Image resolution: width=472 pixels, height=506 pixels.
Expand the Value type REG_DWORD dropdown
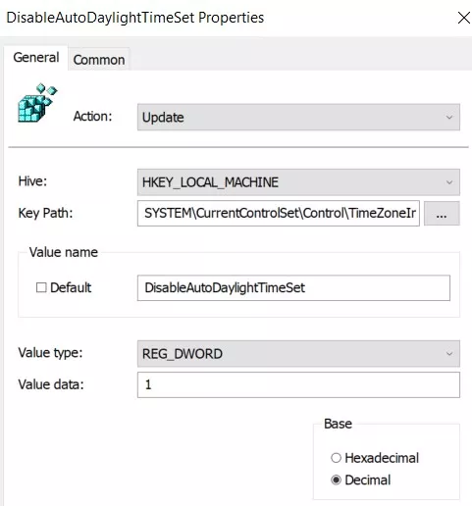pos(298,354)
